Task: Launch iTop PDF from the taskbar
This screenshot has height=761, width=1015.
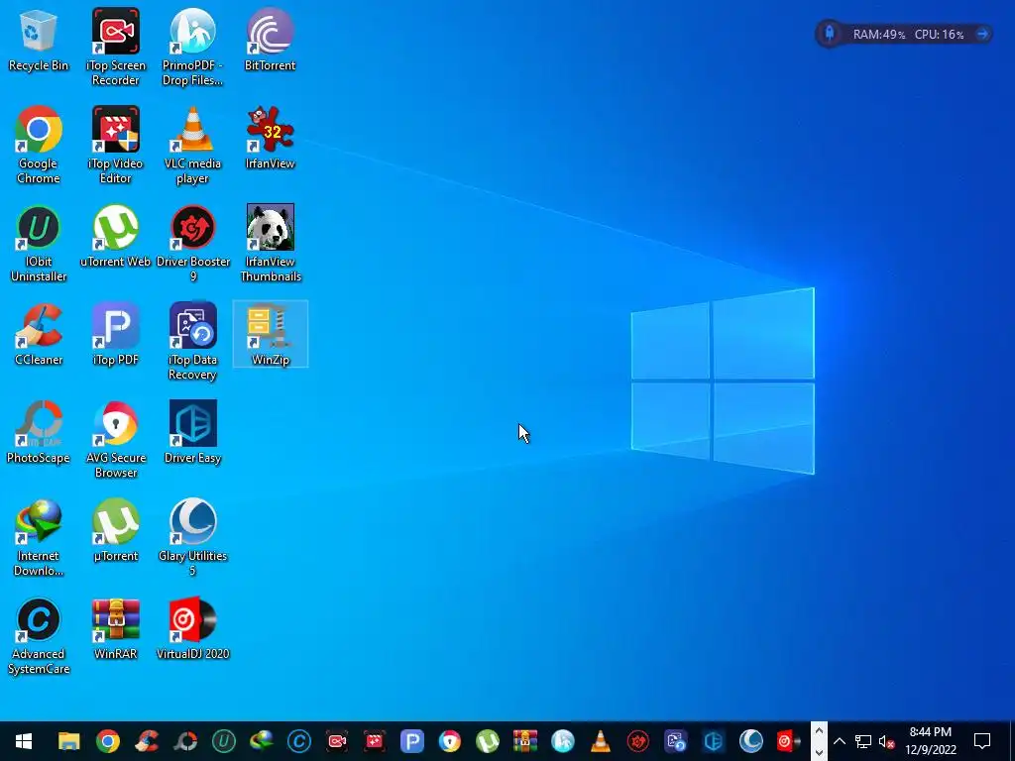Action: point(411,741)
